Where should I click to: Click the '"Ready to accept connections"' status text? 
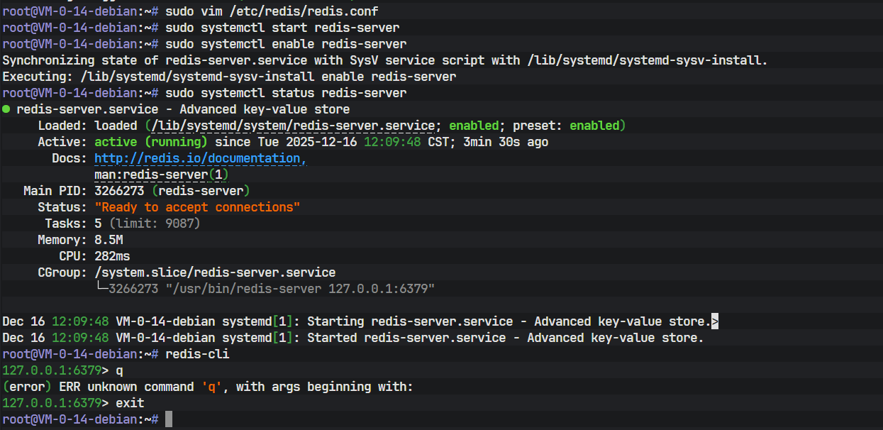click(x=197, y=207)
